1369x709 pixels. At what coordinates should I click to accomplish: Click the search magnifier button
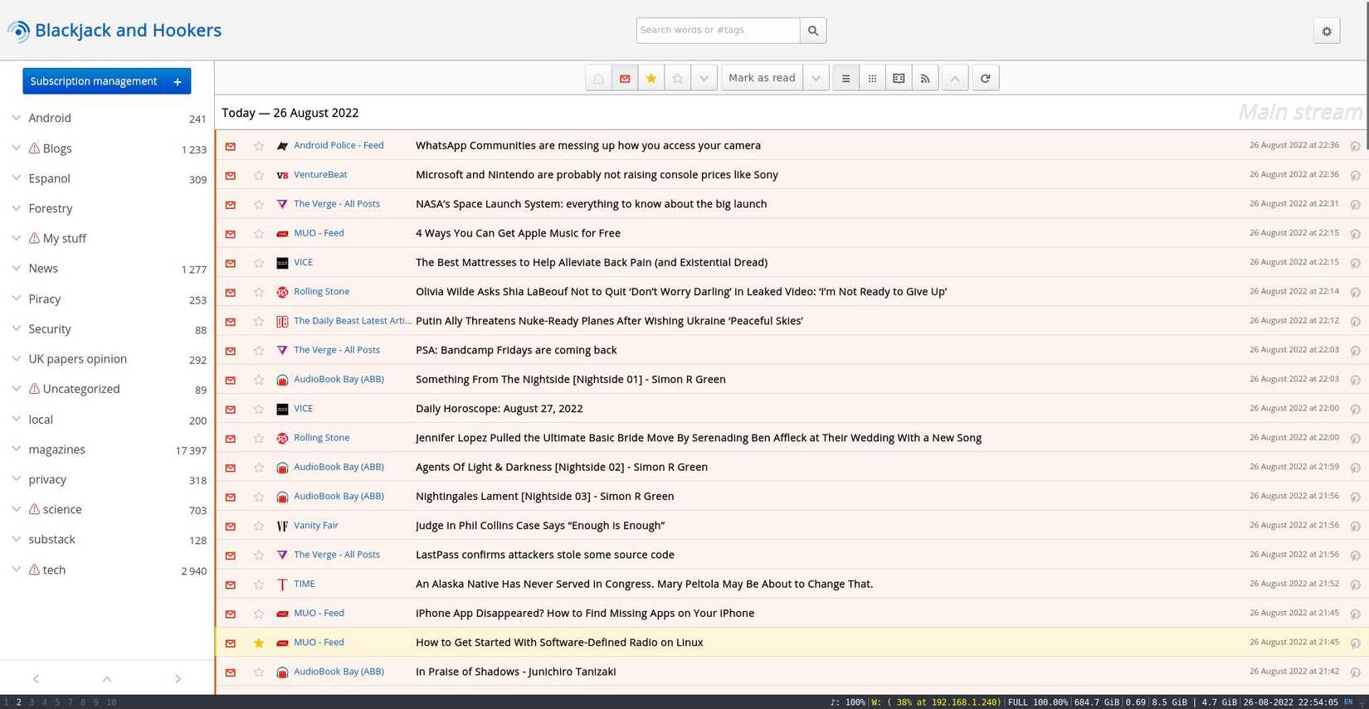[813, 31]
